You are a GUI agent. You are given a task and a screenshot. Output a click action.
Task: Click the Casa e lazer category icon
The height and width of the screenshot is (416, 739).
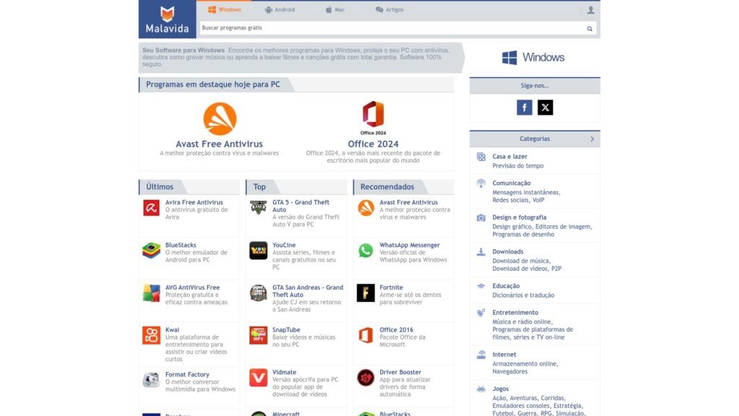pos(481,157)
